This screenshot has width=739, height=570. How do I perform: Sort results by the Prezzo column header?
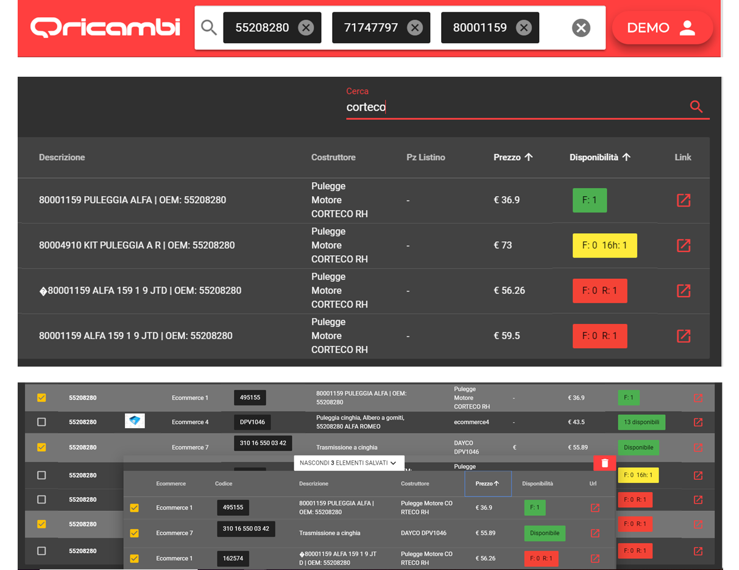(x=513, y=157)
